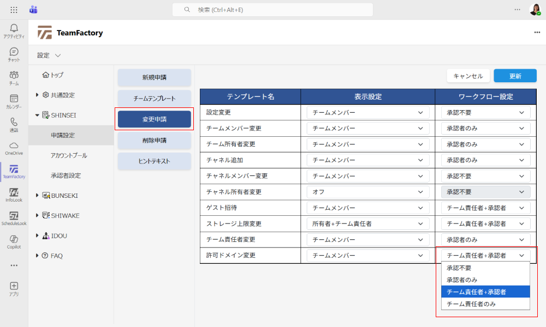Switch to the 削除申請 tab

[x=154, y=140]
